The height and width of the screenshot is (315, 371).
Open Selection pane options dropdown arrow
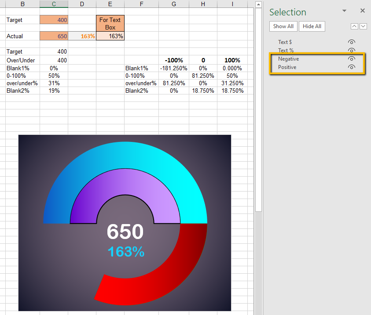pyautogui.click(x=344, y=11)
